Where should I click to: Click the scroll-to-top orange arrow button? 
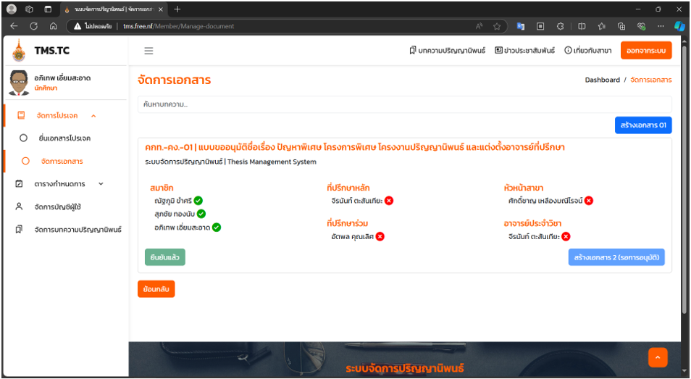[x=657, y=357]
